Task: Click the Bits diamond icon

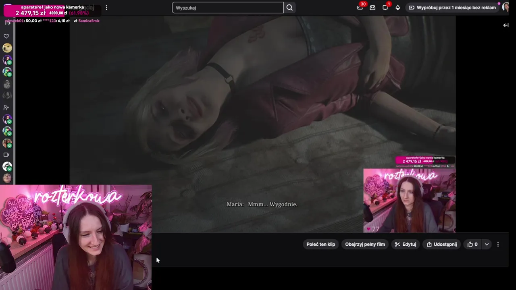Action: point(397,8)
